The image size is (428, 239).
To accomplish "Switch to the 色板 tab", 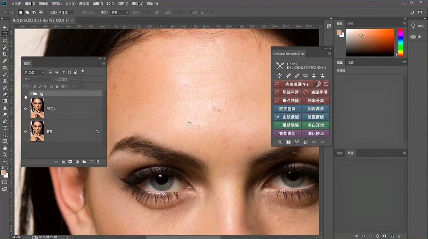I will [x=350, y=24].
